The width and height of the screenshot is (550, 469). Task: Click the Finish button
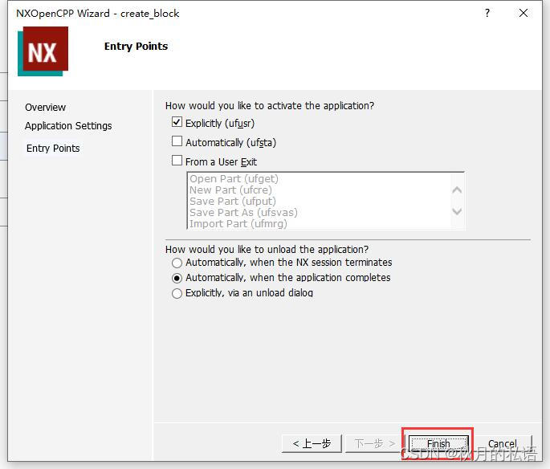[x=438, y=444]
